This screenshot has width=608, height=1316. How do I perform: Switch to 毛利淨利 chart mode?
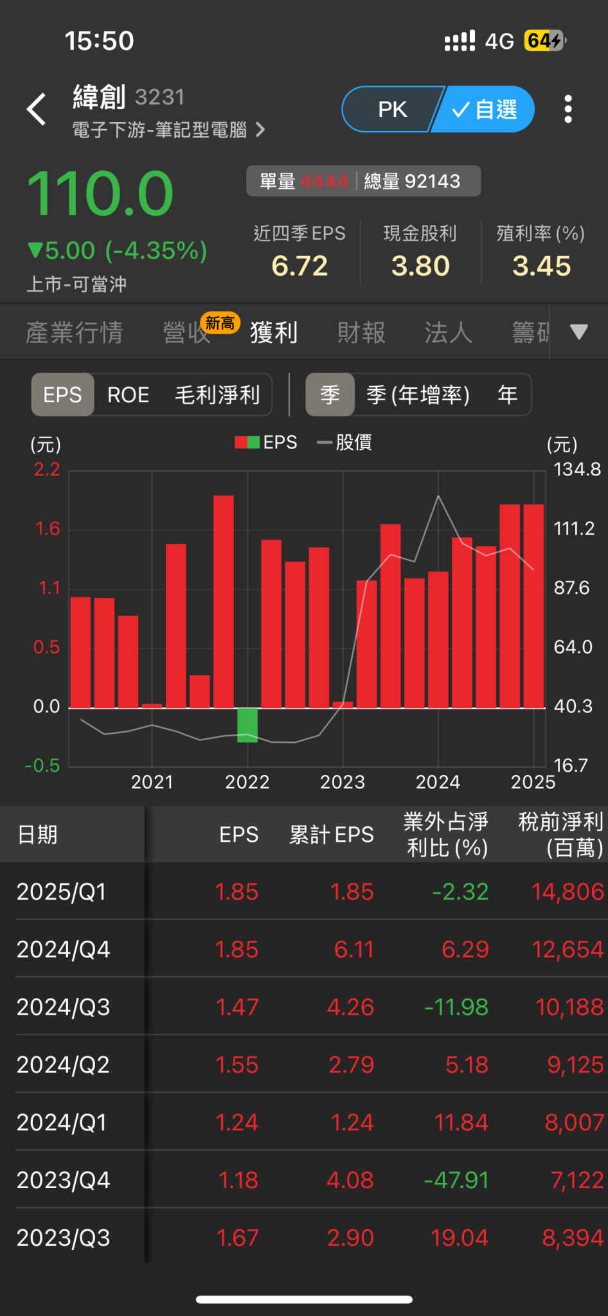point(217,395)
